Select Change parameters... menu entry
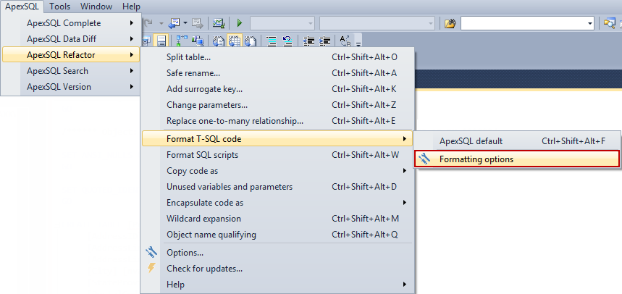The image size is (622, 294). [277, 105]
